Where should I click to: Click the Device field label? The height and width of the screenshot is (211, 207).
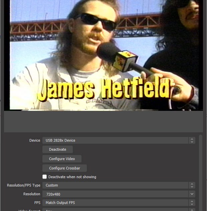click(34, 141)
